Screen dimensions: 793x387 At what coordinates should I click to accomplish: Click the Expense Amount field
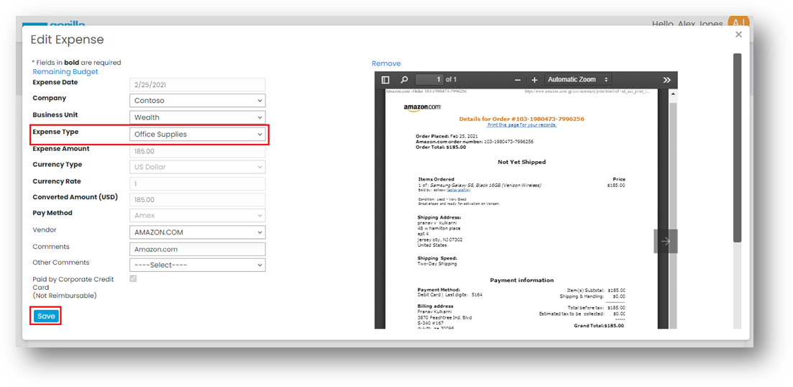tap(197, 151)
